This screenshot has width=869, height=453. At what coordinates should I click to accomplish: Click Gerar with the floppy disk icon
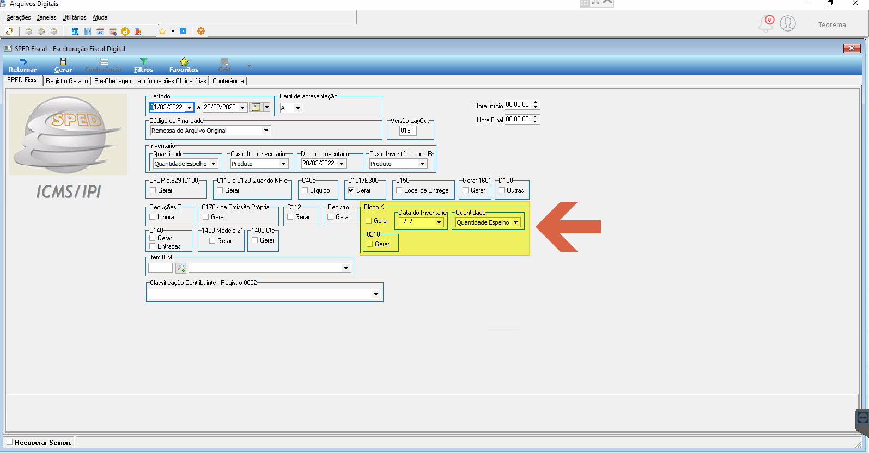click(63, 65)
